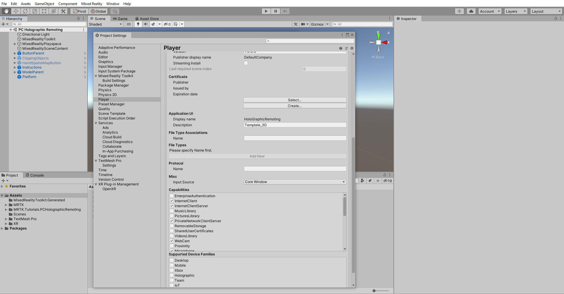Switch to the Game tab

(x=120, y=19)
